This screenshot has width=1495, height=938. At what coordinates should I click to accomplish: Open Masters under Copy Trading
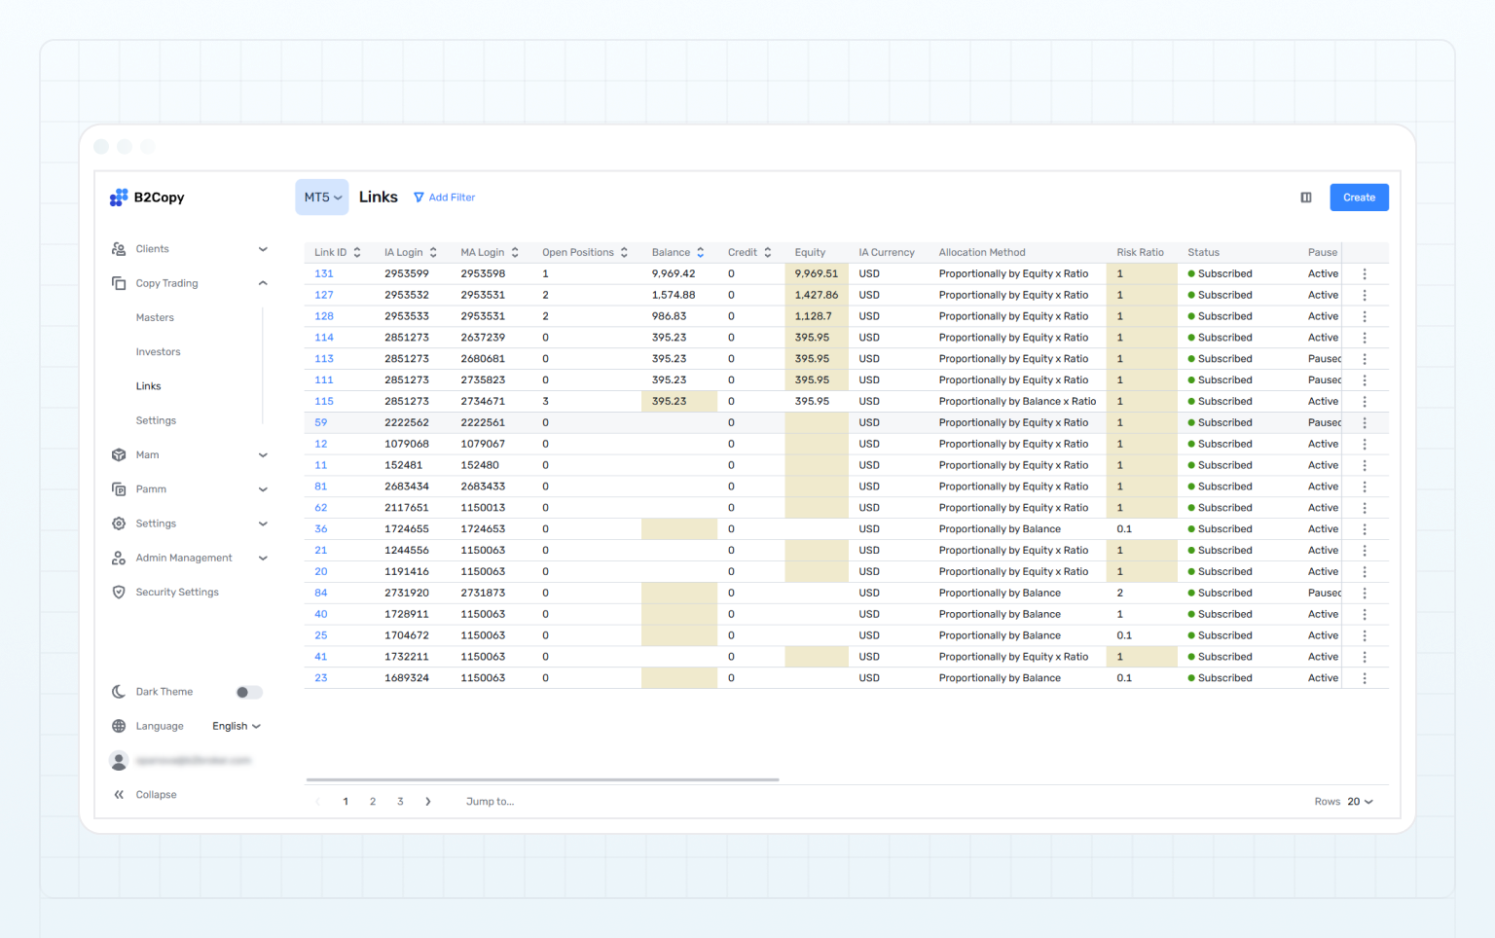(155, 318)
